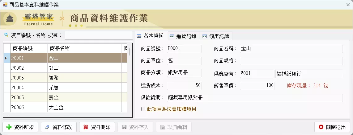The width and height of the screenshot is (353, 135).
Task: Click the 項目編號、名稱 search input field
Action: click(x=99, y=35)
